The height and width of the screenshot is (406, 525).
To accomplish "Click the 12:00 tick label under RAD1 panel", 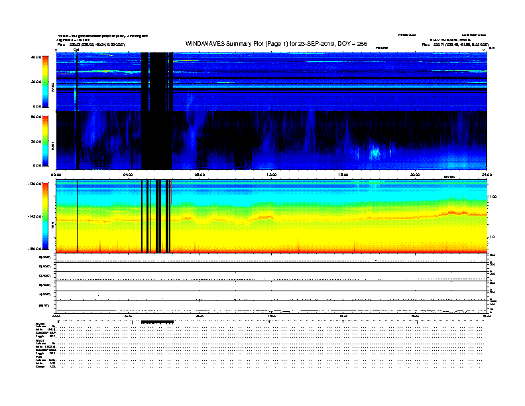I will (272, 174).
